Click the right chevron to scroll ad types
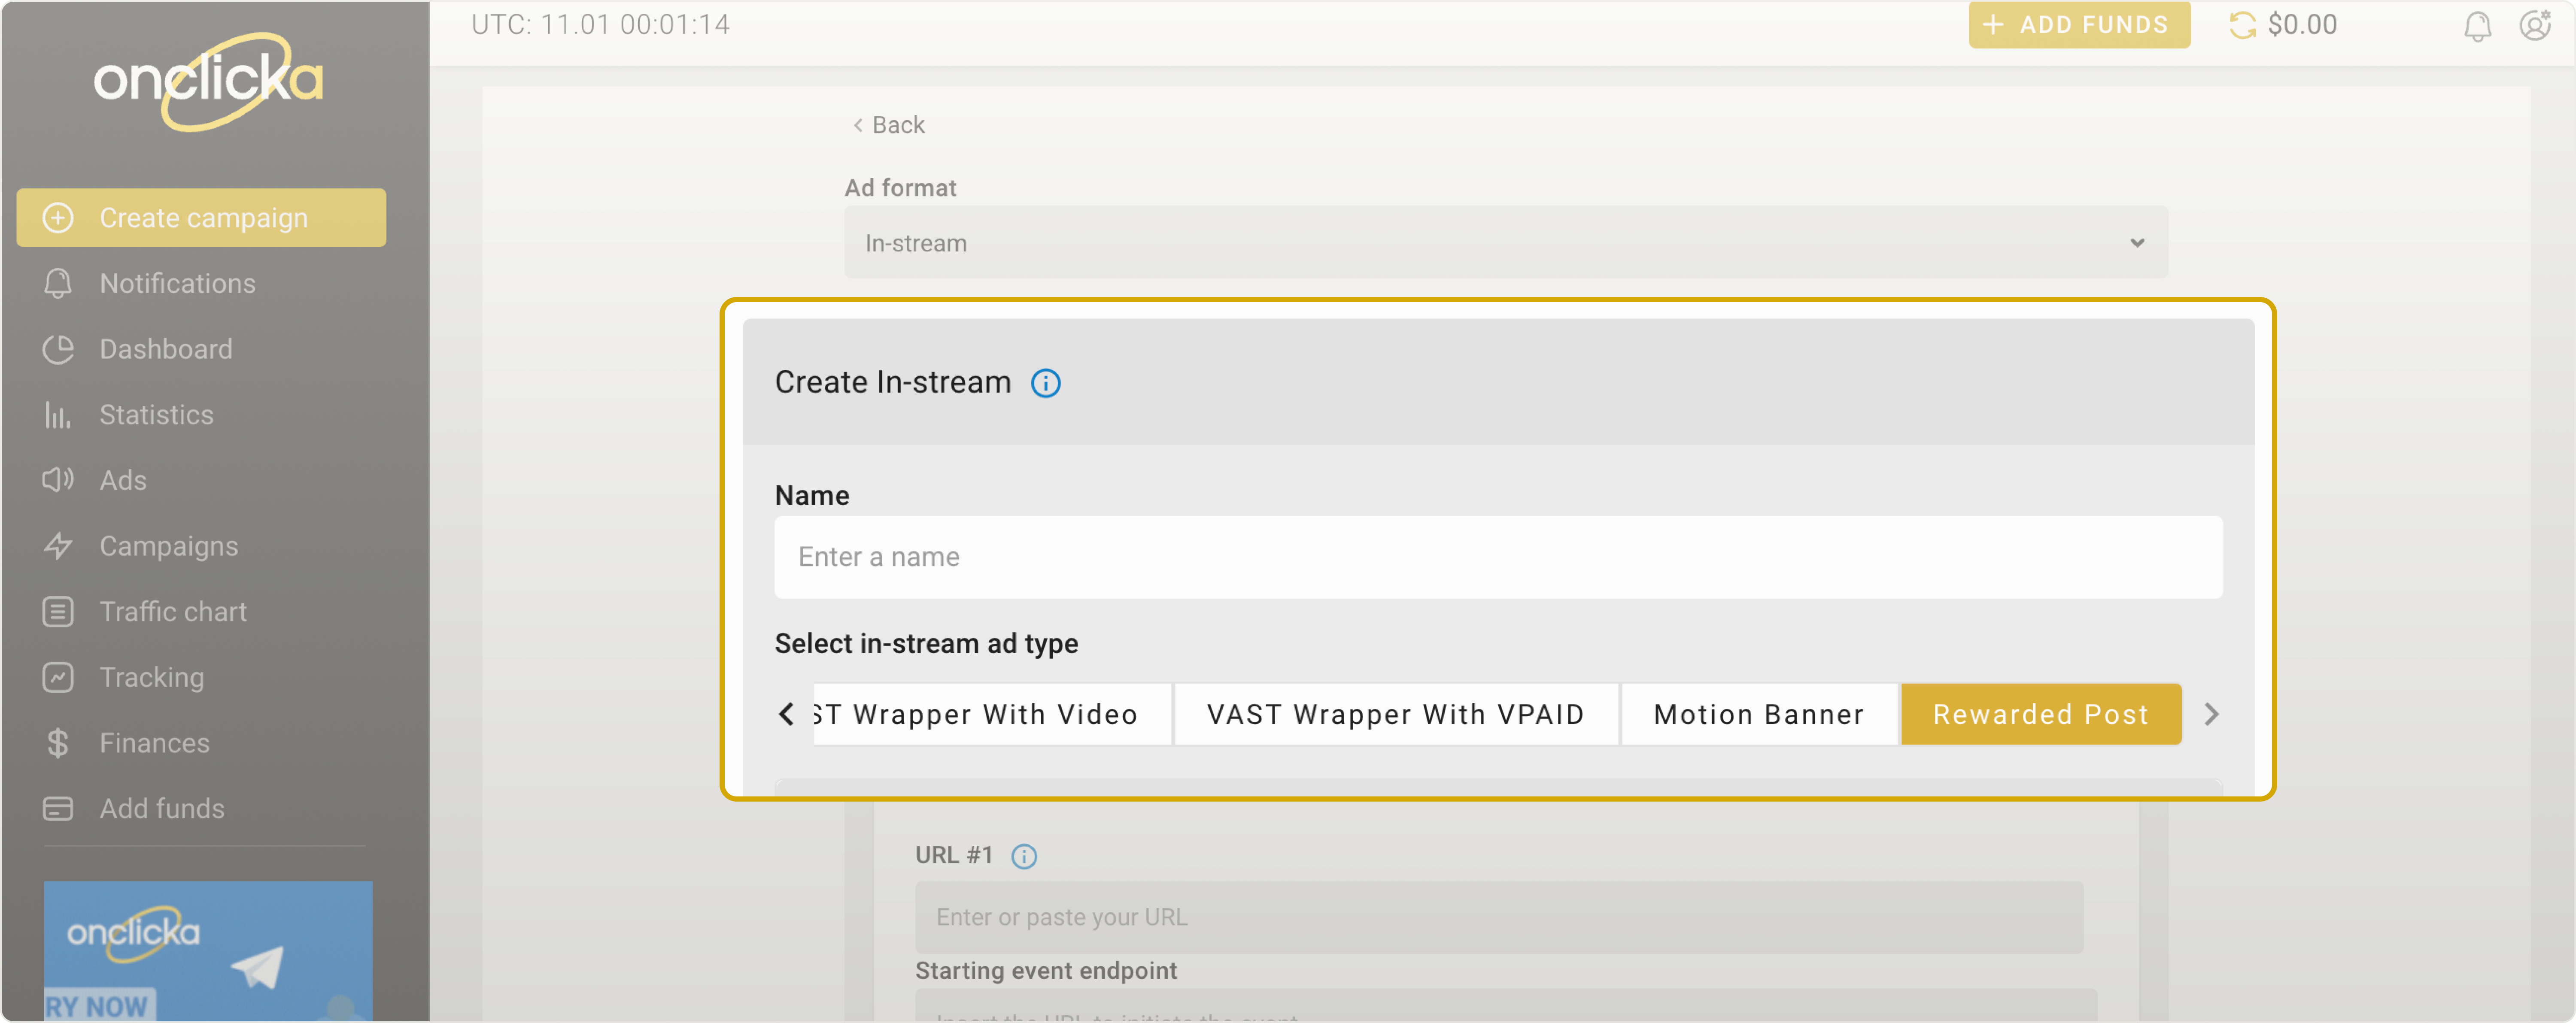Image resolution: width=2576 pixels, height=1023 pixels. [2212, 714]
